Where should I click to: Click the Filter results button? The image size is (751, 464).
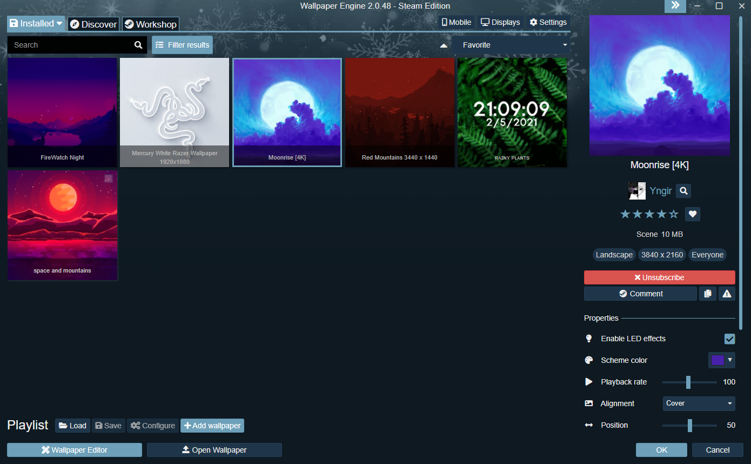click(183, 45)
